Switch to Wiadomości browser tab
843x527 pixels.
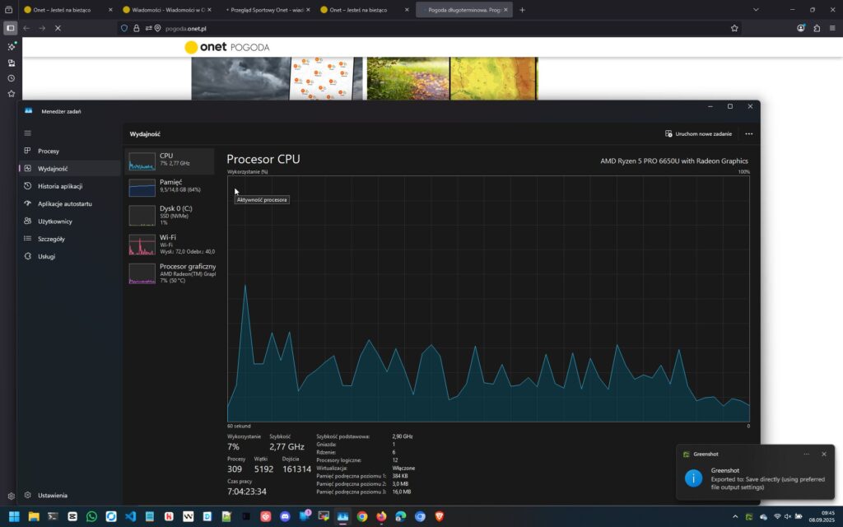(163, 10)
